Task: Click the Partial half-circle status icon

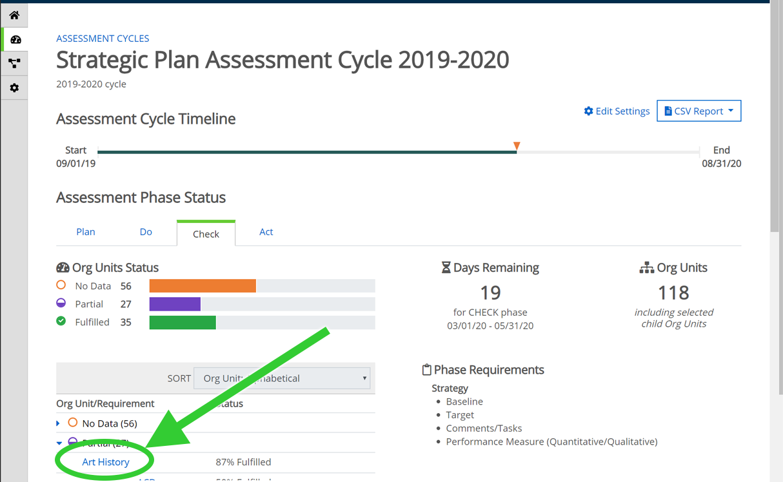Action: 61,303
